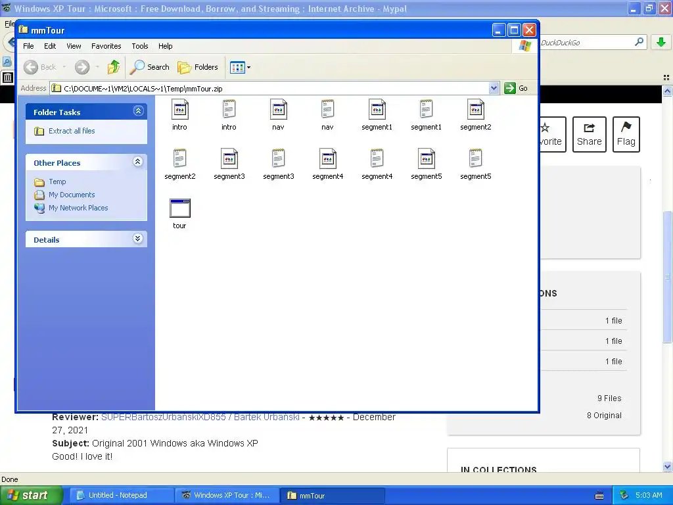Open the Windows Start menu
673x505 pixels.
[x=32, y=495]
